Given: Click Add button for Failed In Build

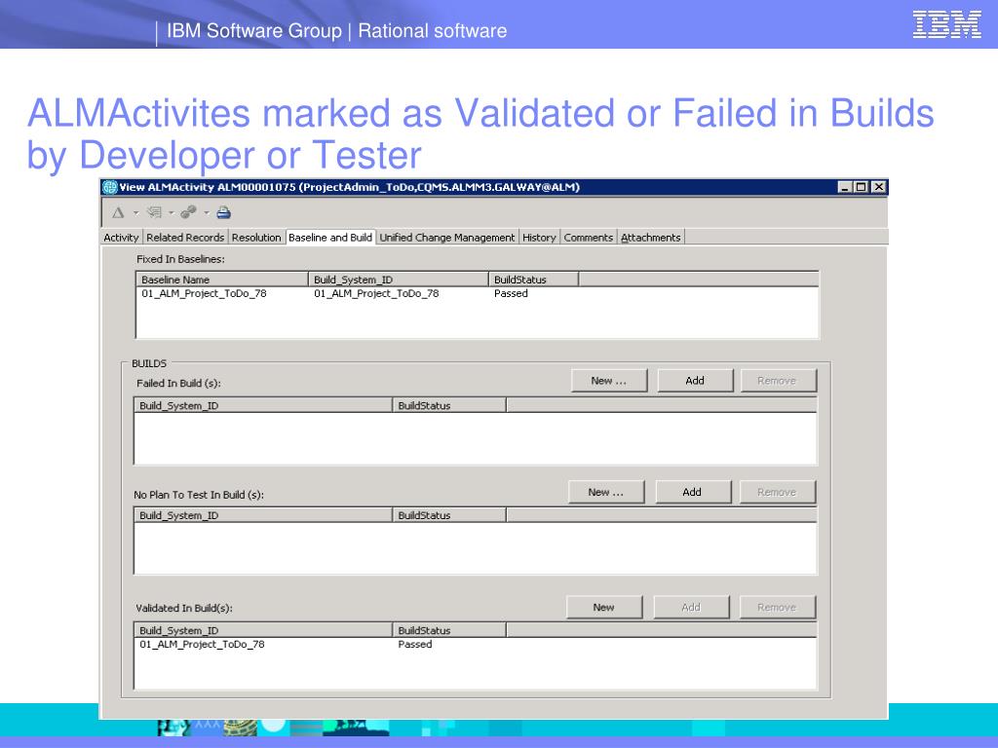Looking at the screenshot, I should (x=695, y=381).
